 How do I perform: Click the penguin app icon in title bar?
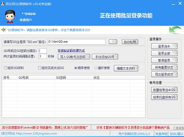tap(3, 4)
